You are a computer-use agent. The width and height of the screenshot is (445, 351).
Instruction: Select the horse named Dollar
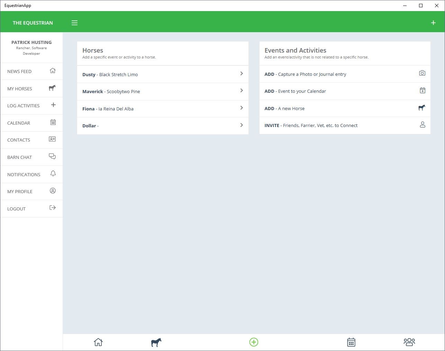163,126
